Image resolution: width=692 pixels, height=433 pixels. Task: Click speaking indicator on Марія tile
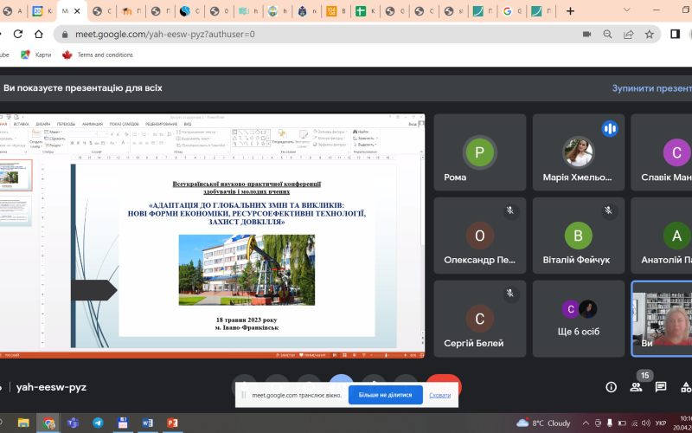[x=610, y=128]
